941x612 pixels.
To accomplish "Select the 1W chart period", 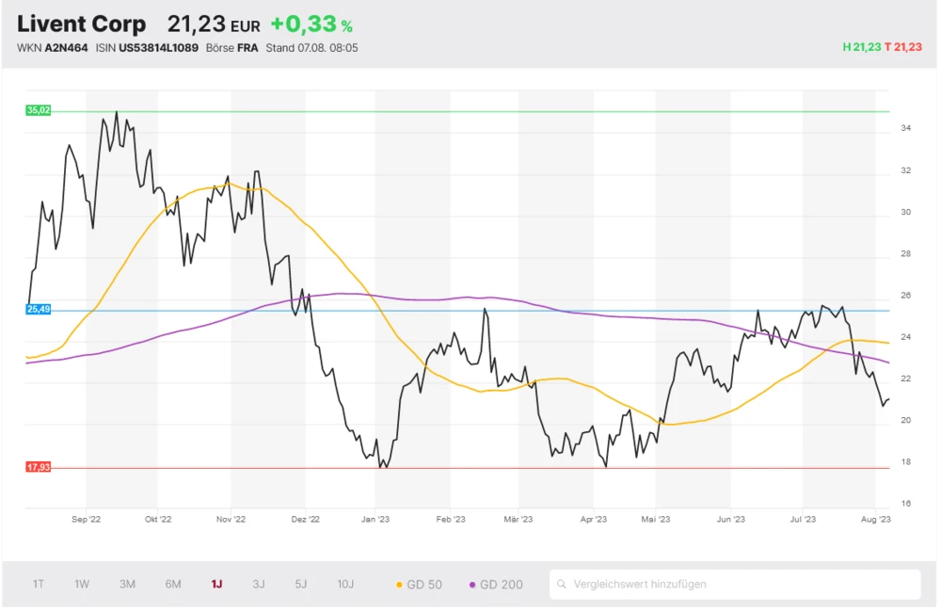I will (82, 584).
